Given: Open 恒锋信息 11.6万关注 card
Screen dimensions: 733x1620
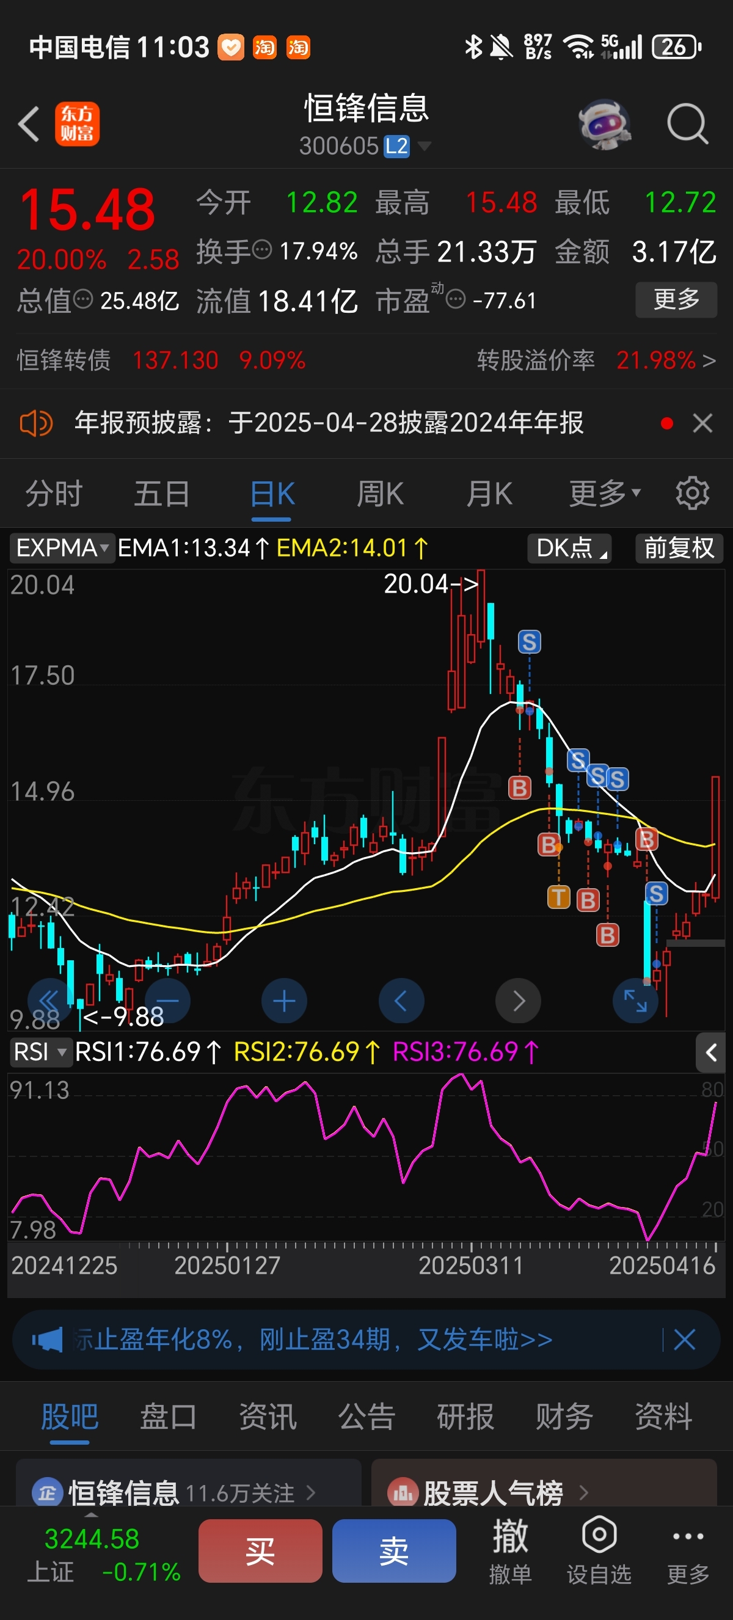Looking at the screenshot, I should (x=189, y=1484).
